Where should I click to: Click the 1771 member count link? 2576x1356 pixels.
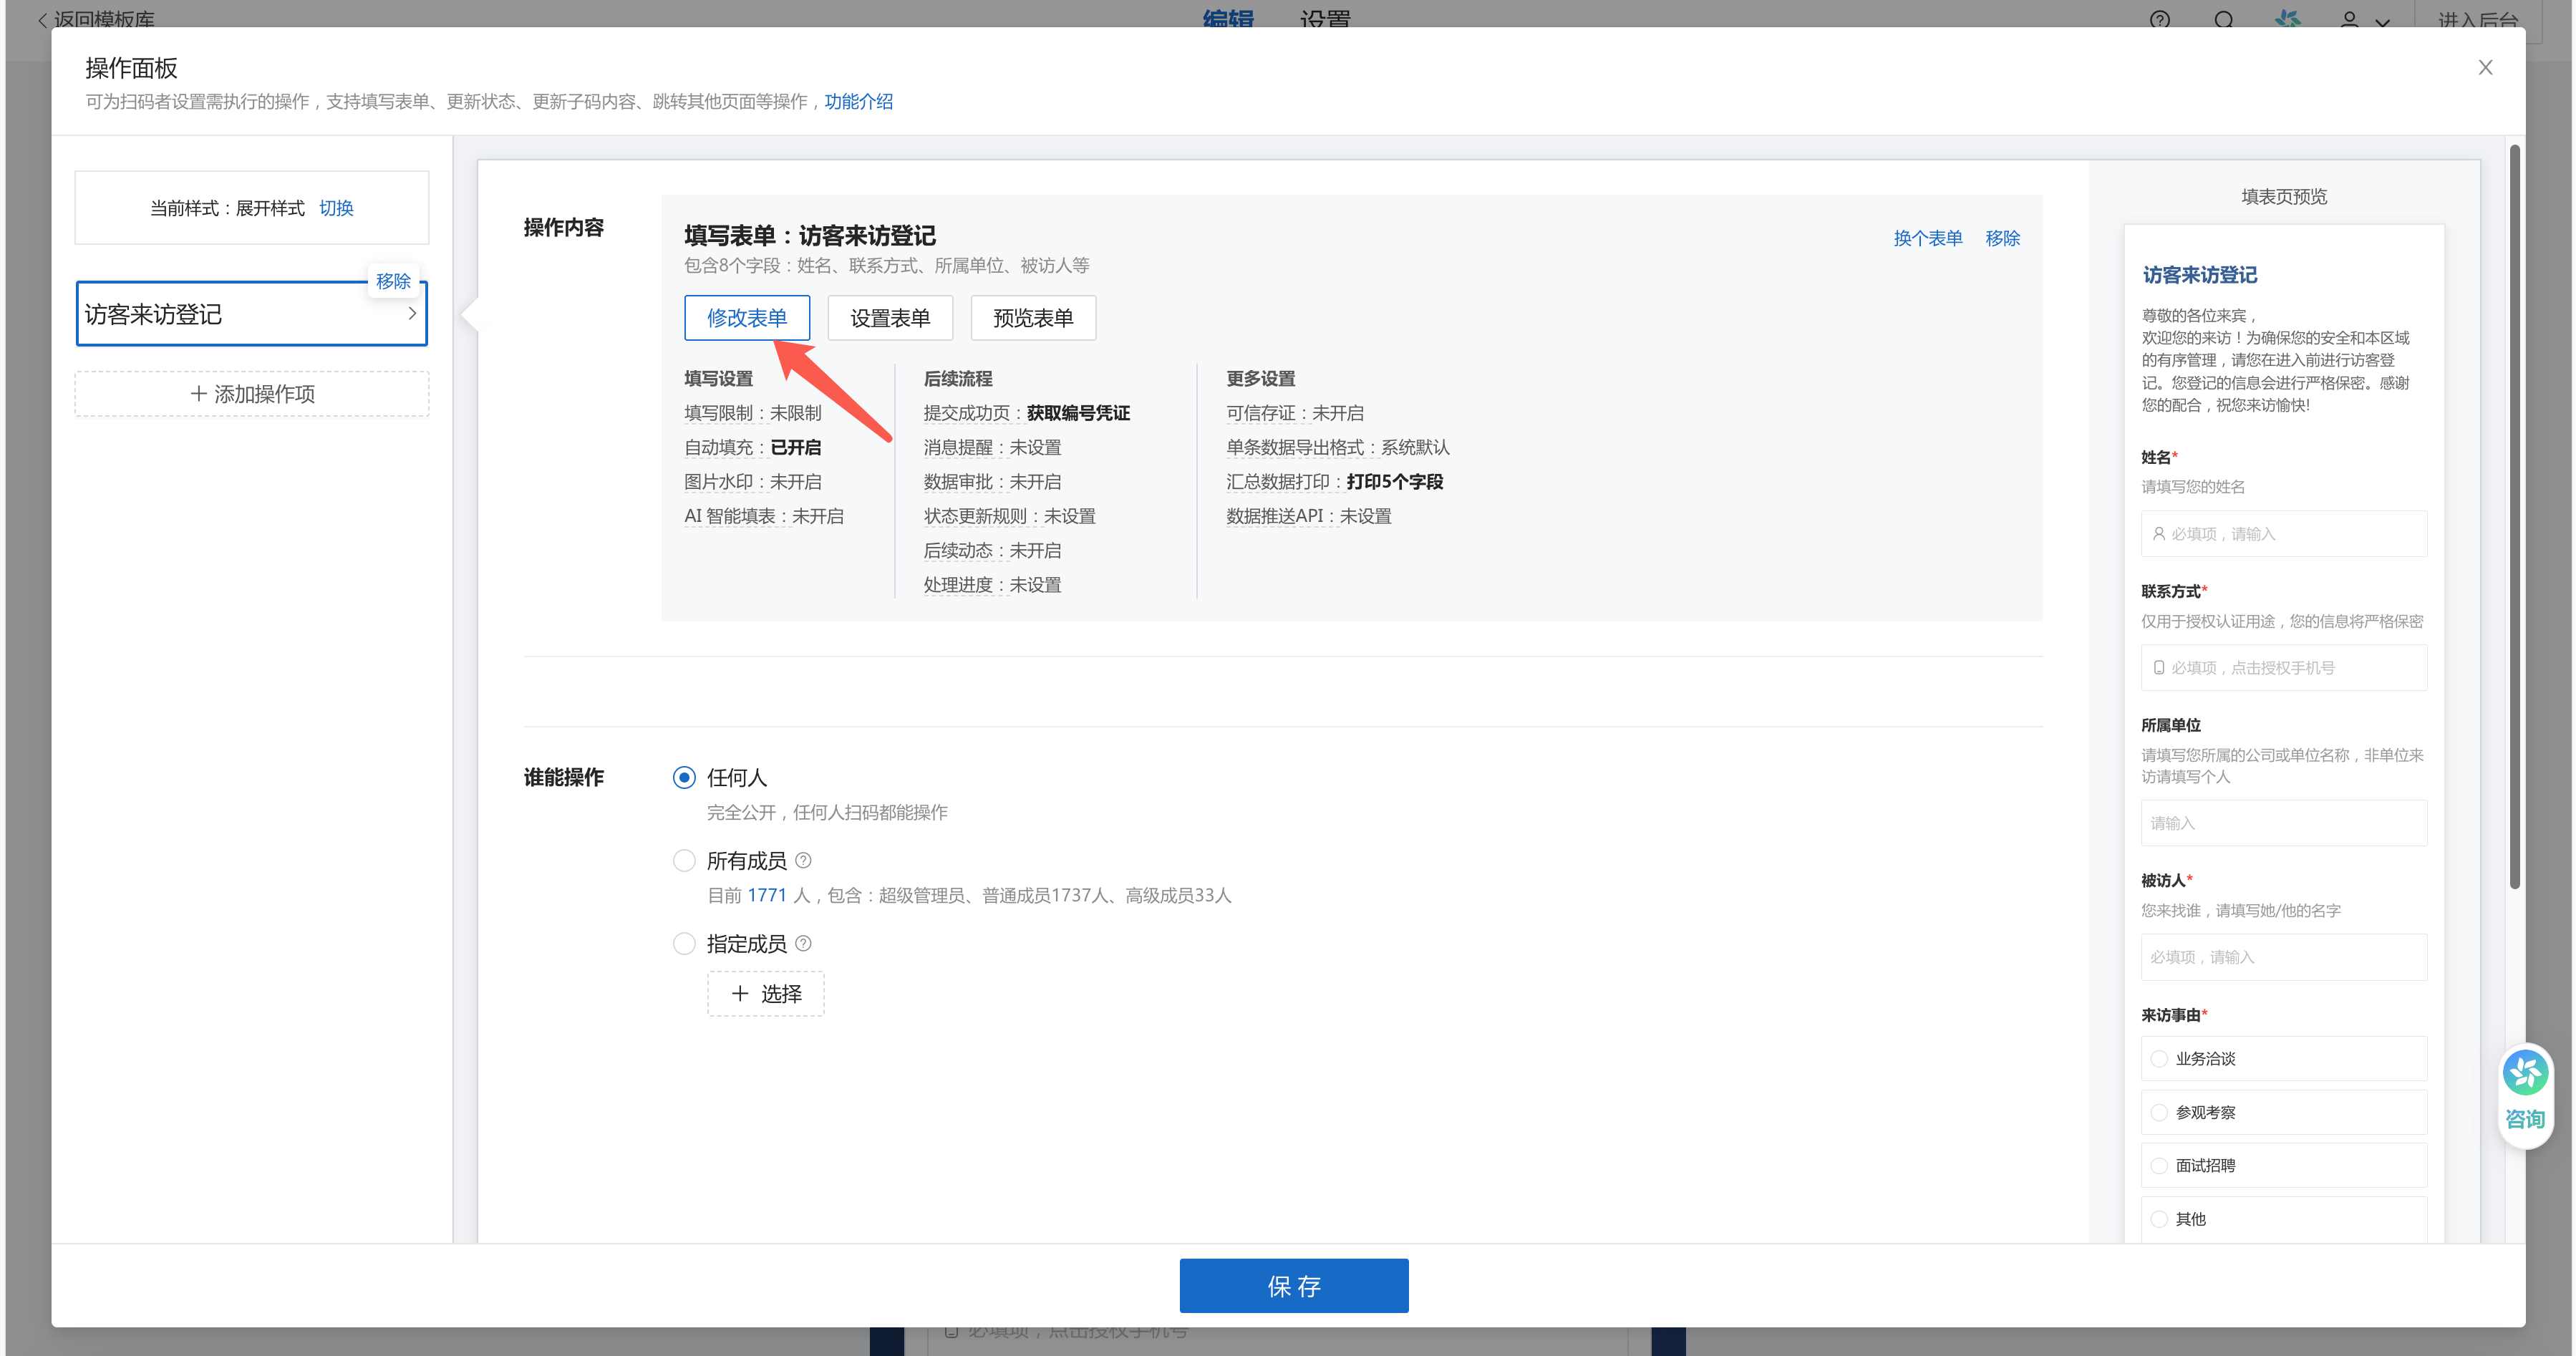(x=767, y=895)
